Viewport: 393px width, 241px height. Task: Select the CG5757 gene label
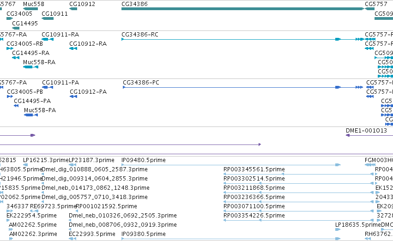coord(376,4)
